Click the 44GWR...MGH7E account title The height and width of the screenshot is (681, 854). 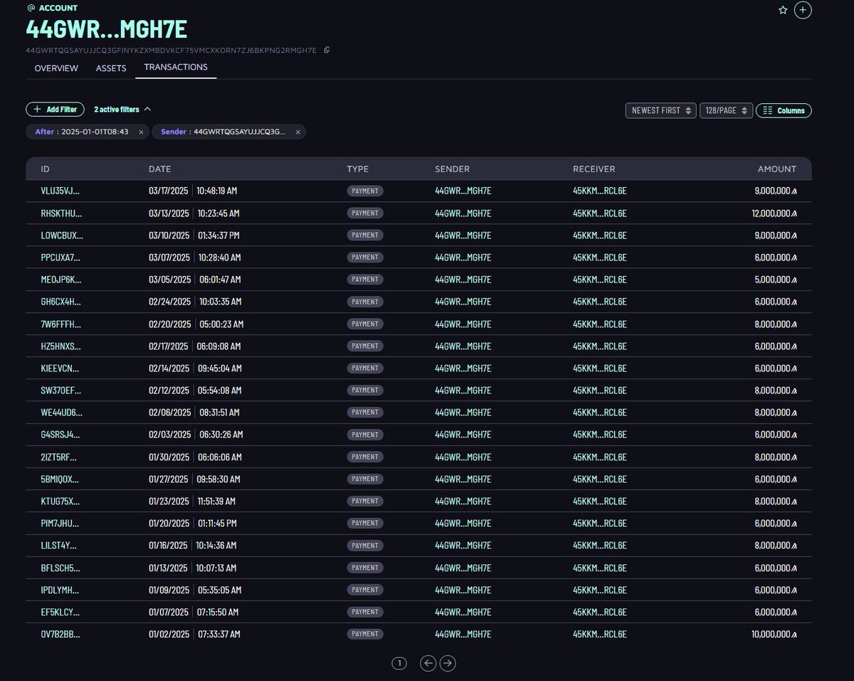point(107,30)
